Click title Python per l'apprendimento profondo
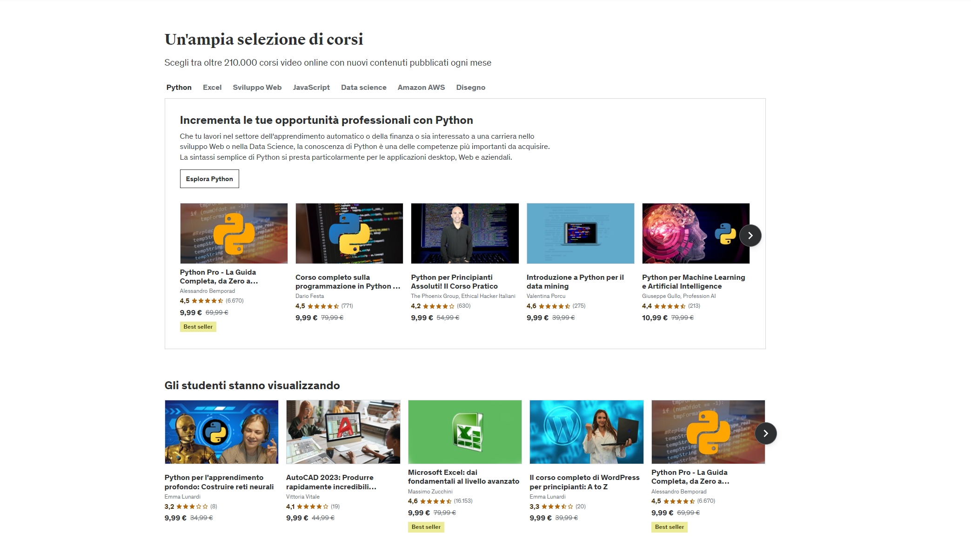The height and width of the screenshot is (547, 971). point(219,482)
